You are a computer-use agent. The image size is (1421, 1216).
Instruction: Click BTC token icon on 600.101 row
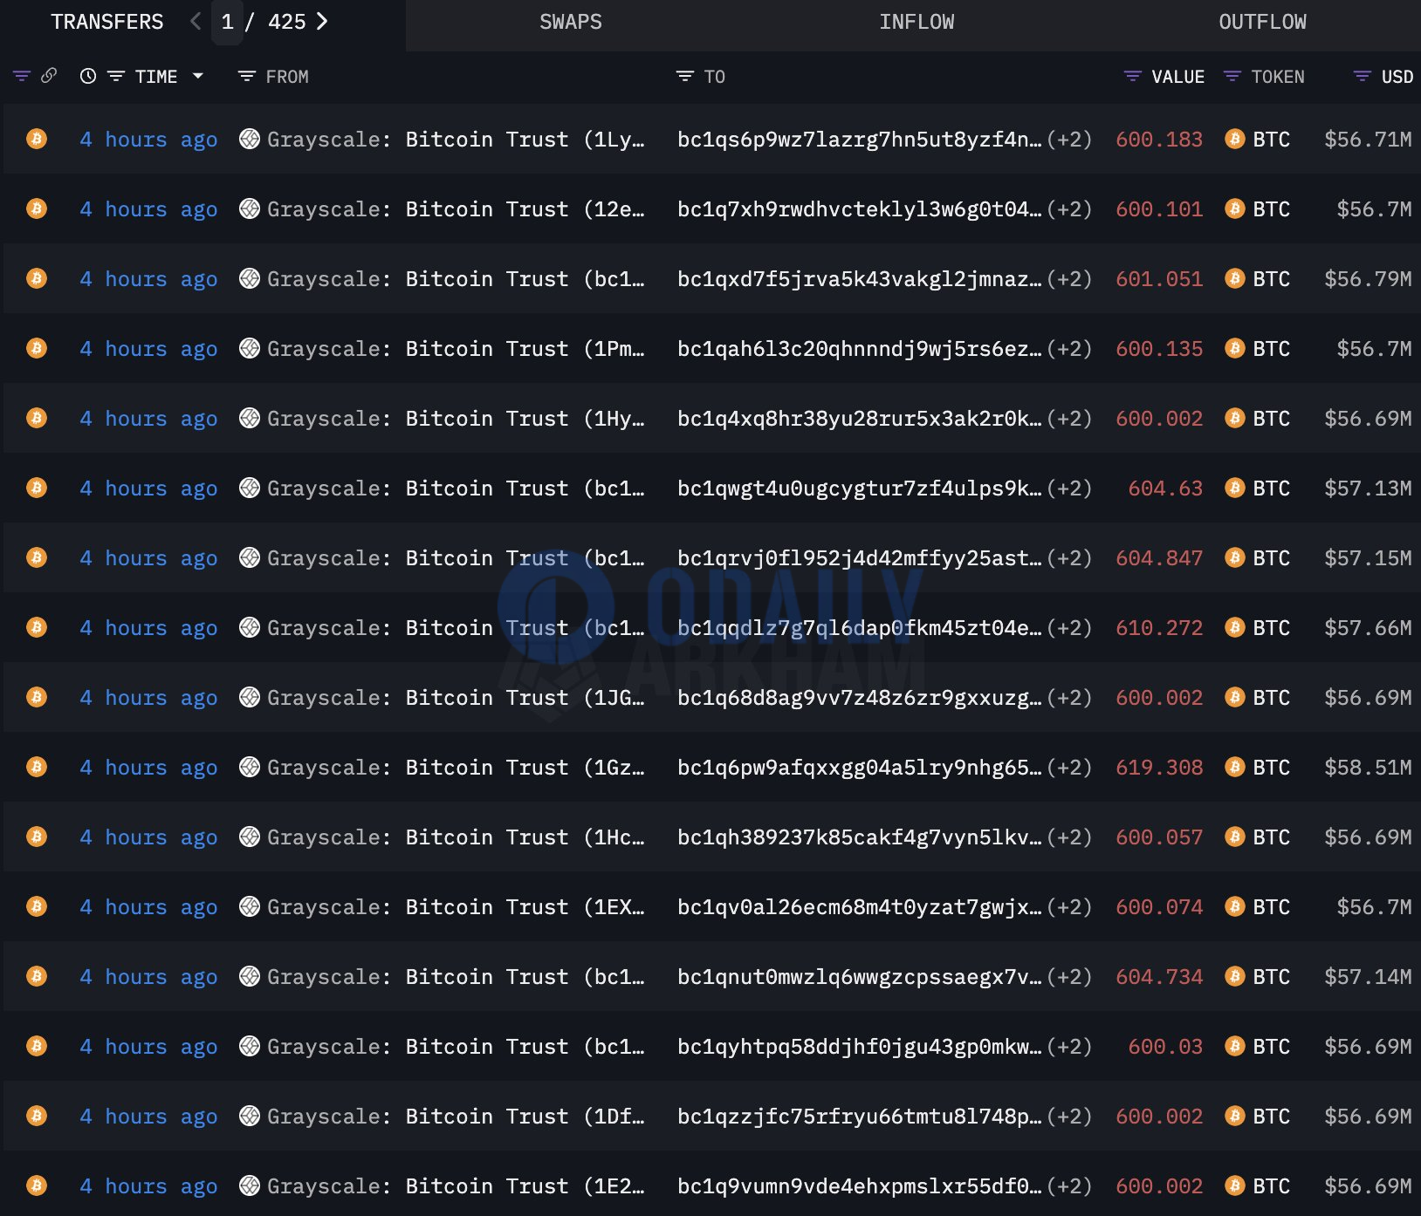coord(1235,208)
